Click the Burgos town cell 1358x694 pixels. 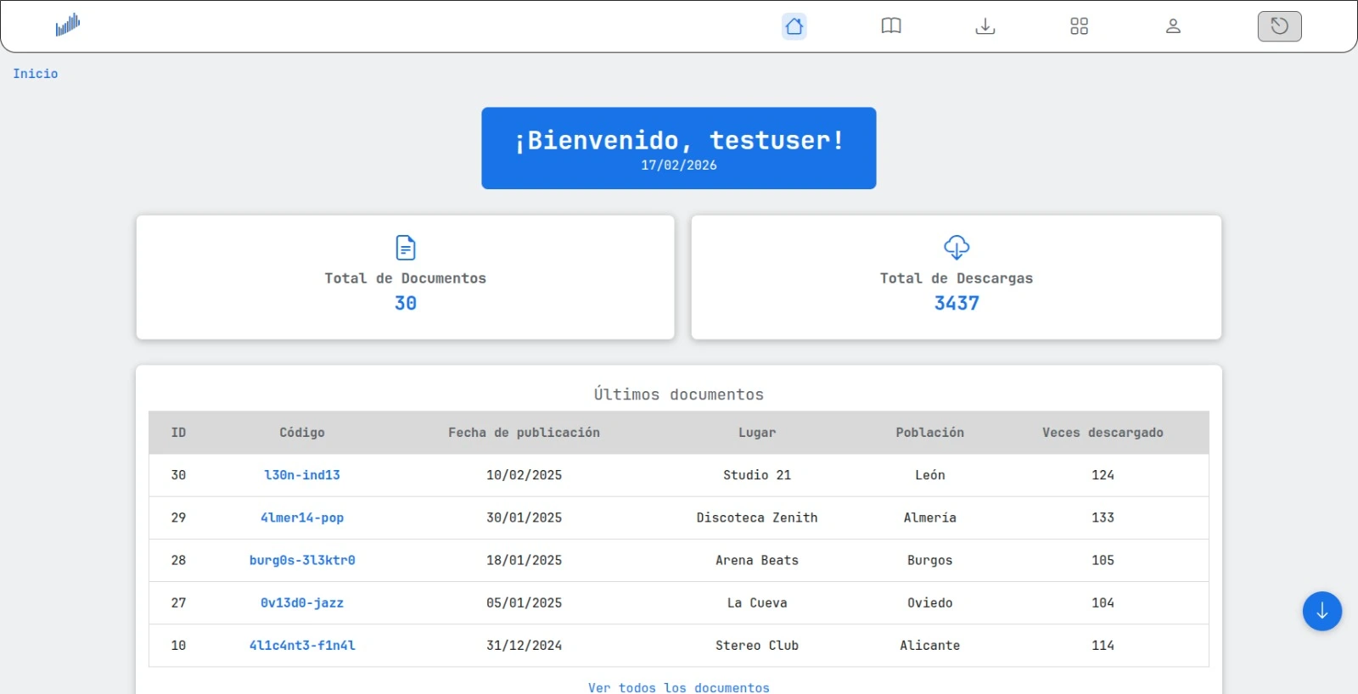(x=930, y=560)
